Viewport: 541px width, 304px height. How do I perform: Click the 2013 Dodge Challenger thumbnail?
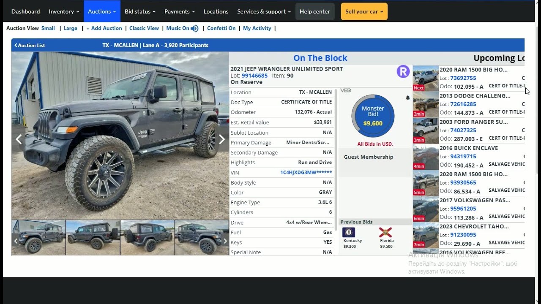pos(426,105)
